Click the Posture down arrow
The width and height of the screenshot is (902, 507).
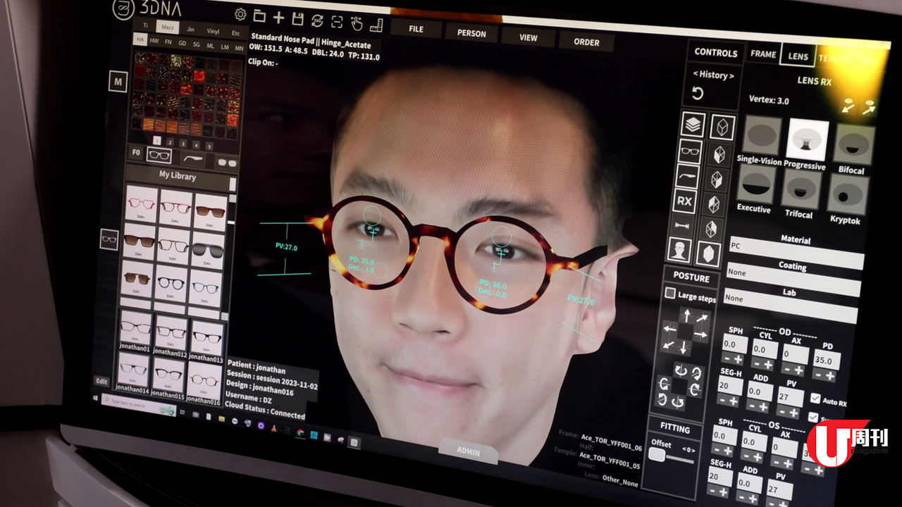pyautogui.click(x=683, y=346)
